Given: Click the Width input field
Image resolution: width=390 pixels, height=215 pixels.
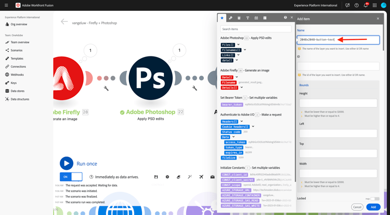Looking at the screenshot, I should click(339, 174).
